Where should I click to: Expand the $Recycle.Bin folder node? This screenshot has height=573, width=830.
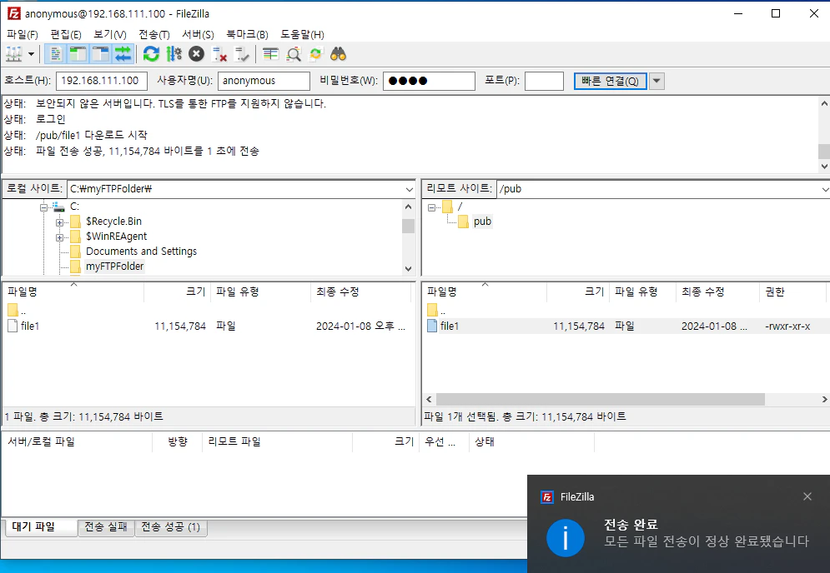(x=59, y=222)
